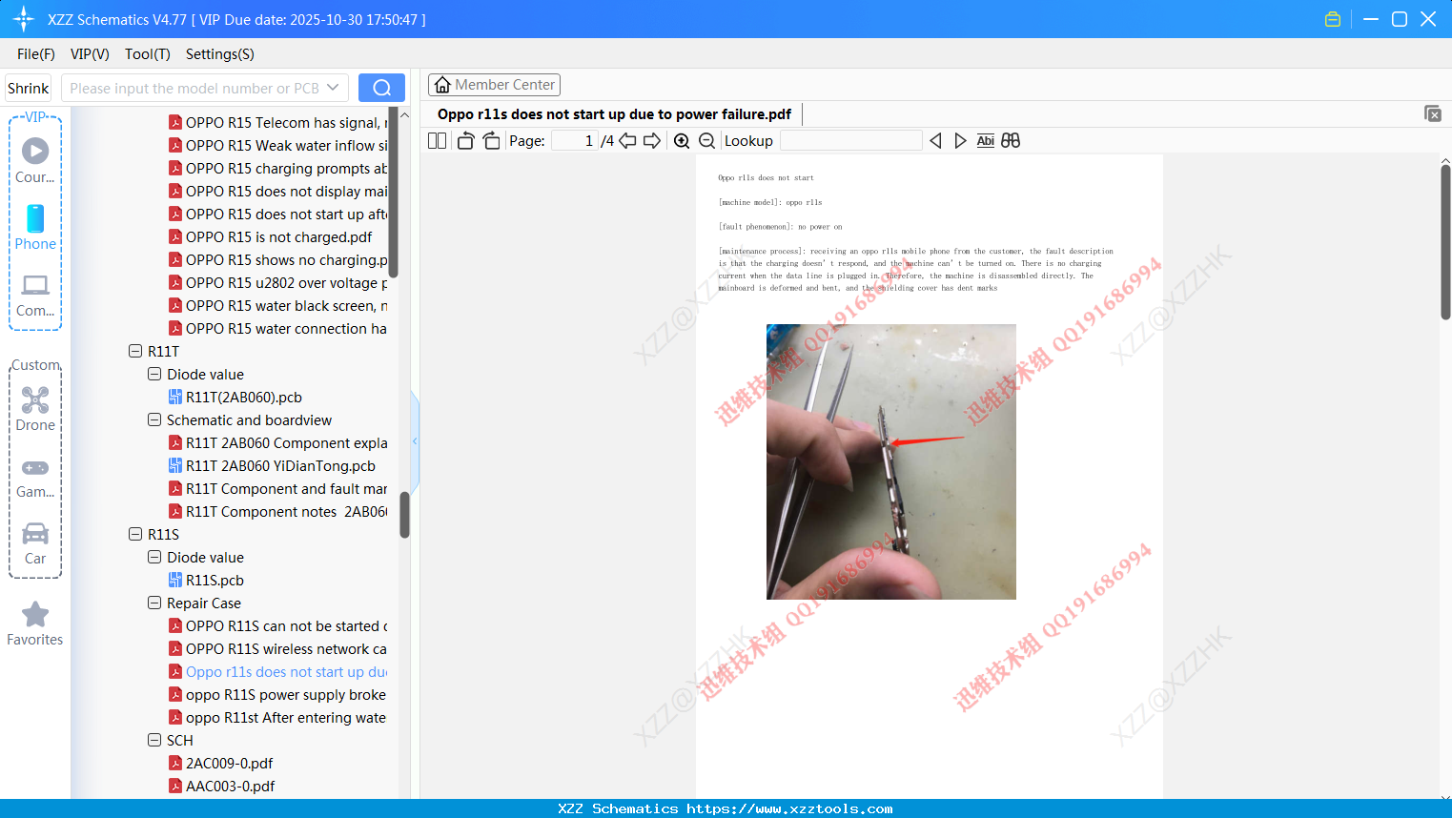
Task: Click the Shrink button
Action: tap(28, 87)
